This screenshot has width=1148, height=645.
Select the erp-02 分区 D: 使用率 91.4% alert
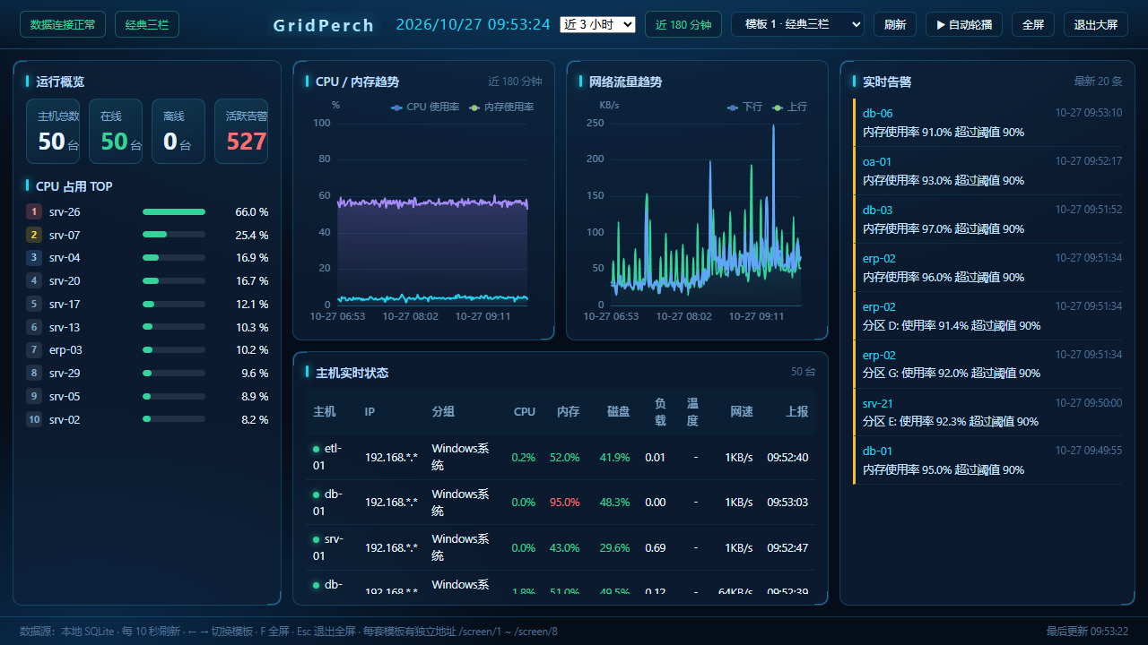(987, 316)
